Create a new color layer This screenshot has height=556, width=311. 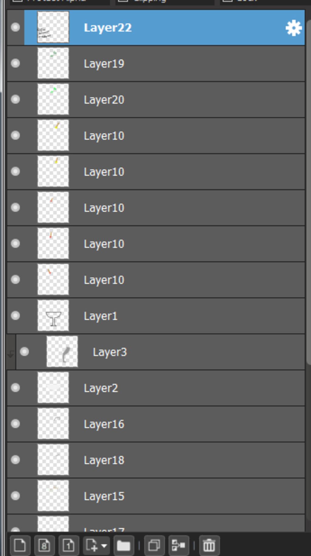click(x=20, y=545)
